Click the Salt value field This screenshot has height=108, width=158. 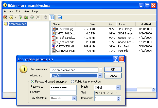pos(108,93)
